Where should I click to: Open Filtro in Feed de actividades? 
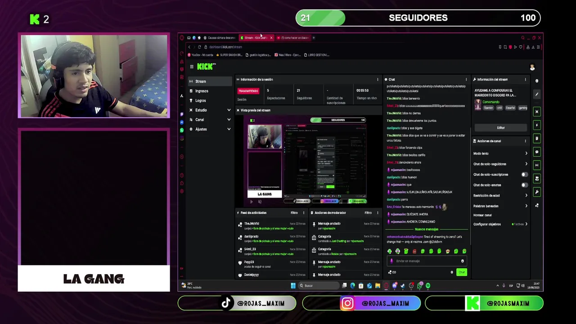click(294, 213)
